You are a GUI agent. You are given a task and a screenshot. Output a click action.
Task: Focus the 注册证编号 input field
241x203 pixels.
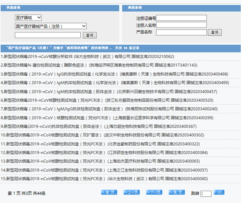pos(181,18)
